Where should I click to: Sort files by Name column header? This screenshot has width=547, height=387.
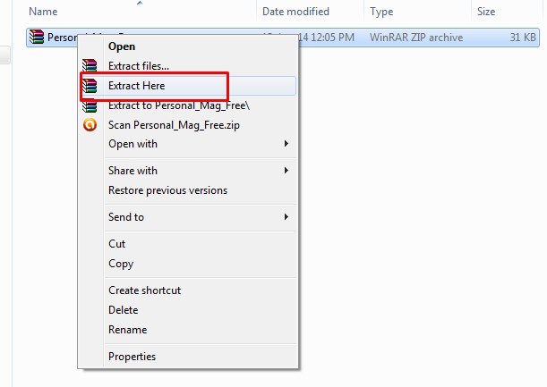point(43,12)
